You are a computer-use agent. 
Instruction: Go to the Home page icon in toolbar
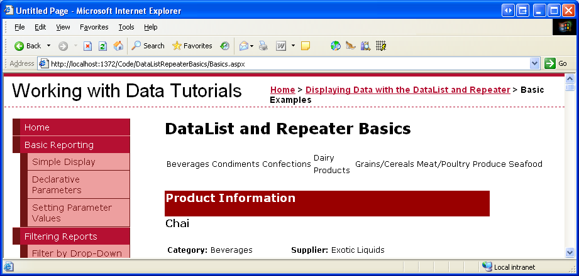(x=118, y=46)
